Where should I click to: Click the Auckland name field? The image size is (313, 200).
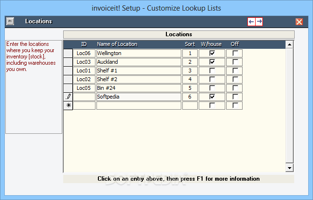(x=139, y=62)
